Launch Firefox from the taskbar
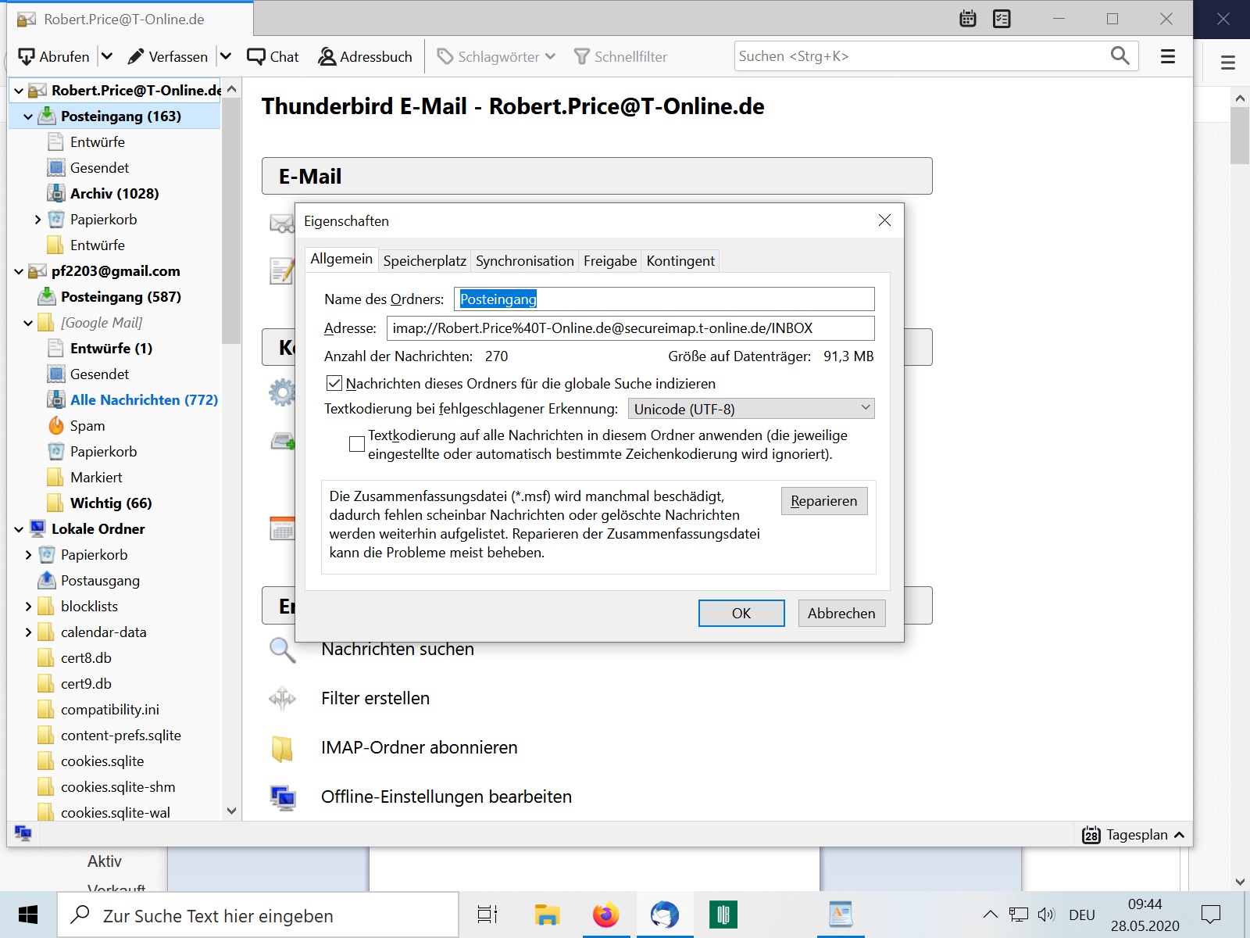Image resolution: width=1250 pixels, height=938 pixels. [605, 915]
